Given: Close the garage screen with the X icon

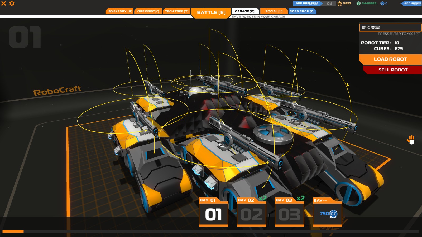Looking at the screenshot, I should click(4, 3).
